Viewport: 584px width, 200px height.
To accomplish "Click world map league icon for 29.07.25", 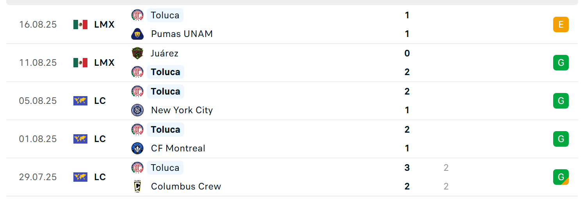I will click(x=80, y=177).
